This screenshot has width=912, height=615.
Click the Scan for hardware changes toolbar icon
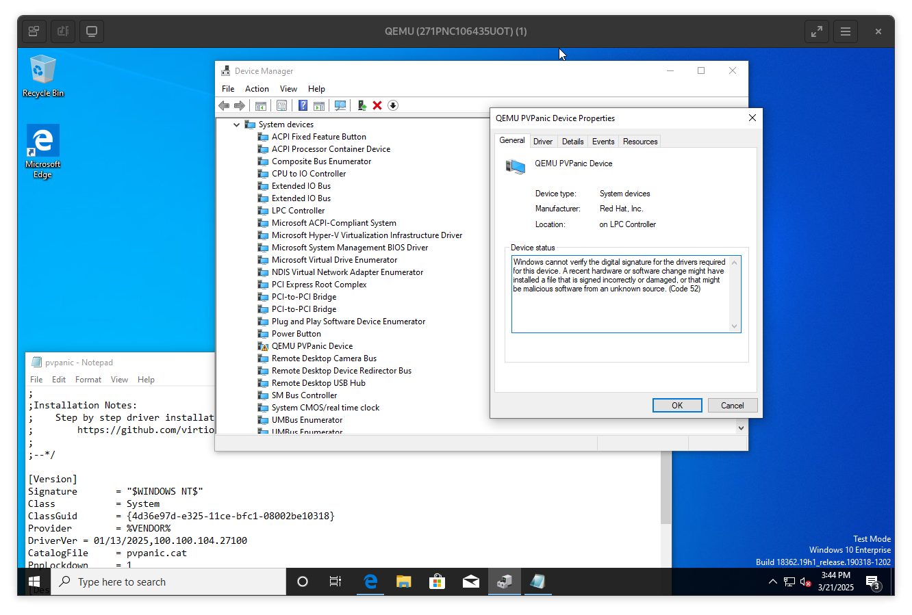340,105
